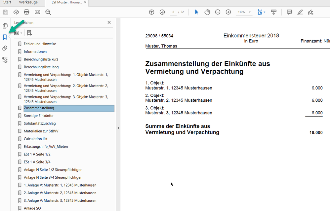330x211 pixels.
Task: Click the bookmark icon beside Zusammenstellung
Action: click(20, 108)
